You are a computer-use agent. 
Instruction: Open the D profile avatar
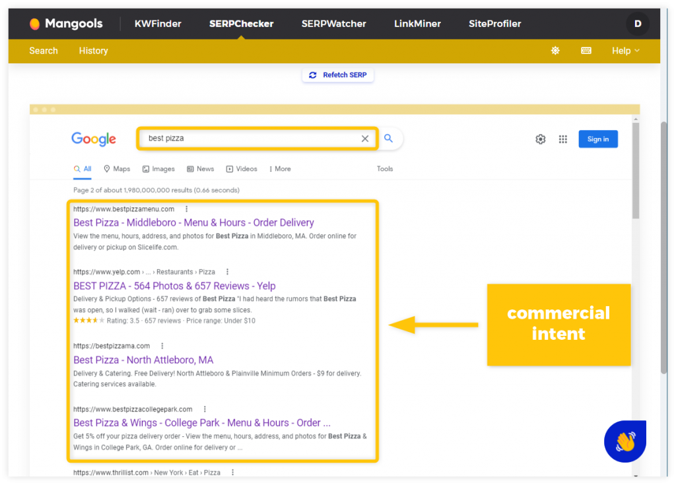click(x=638, y=23)
